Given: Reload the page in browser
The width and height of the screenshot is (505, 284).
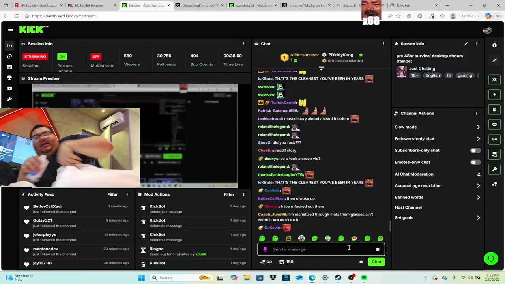Looking at the screenshot, I should (17, 16).
